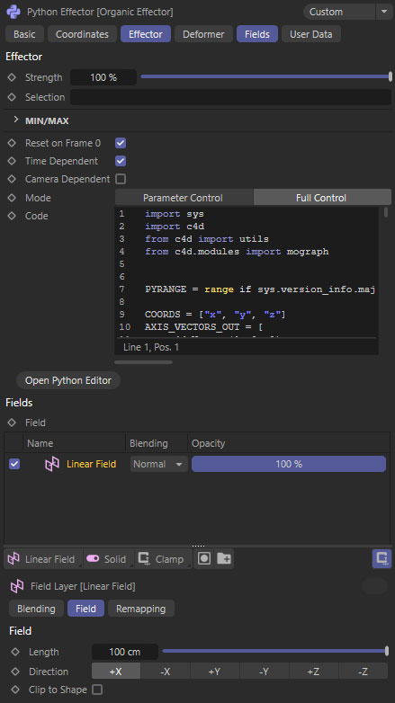Uncheck the Linear Field layer checkbox

(14, 464)
